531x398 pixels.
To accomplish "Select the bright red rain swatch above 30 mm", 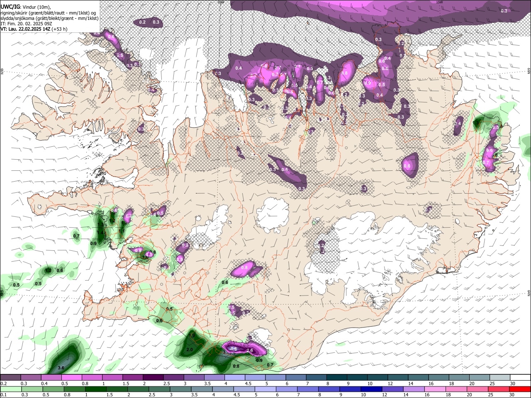I will click(520, 389).
